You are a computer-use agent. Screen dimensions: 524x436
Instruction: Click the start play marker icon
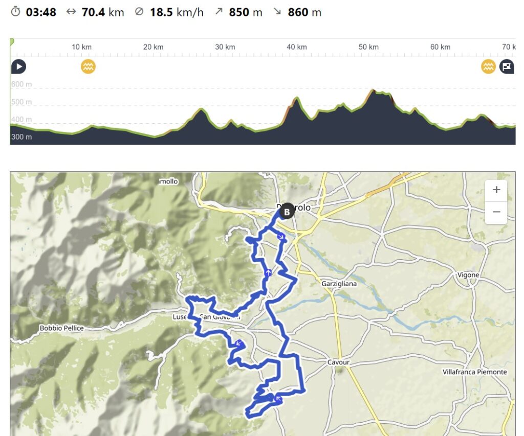pos(18,66)
